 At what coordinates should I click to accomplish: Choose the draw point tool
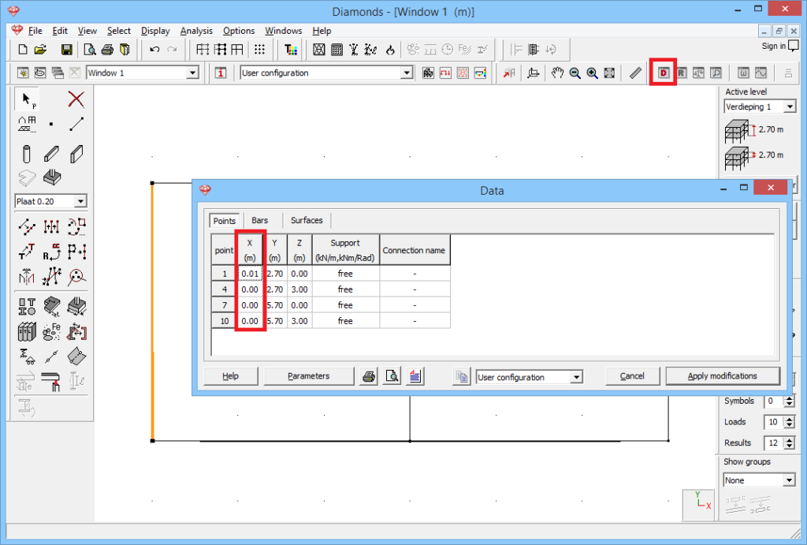(x=51, y=124)
